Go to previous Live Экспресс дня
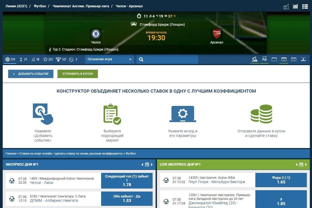The image size is (312, 208). point(297,165)
